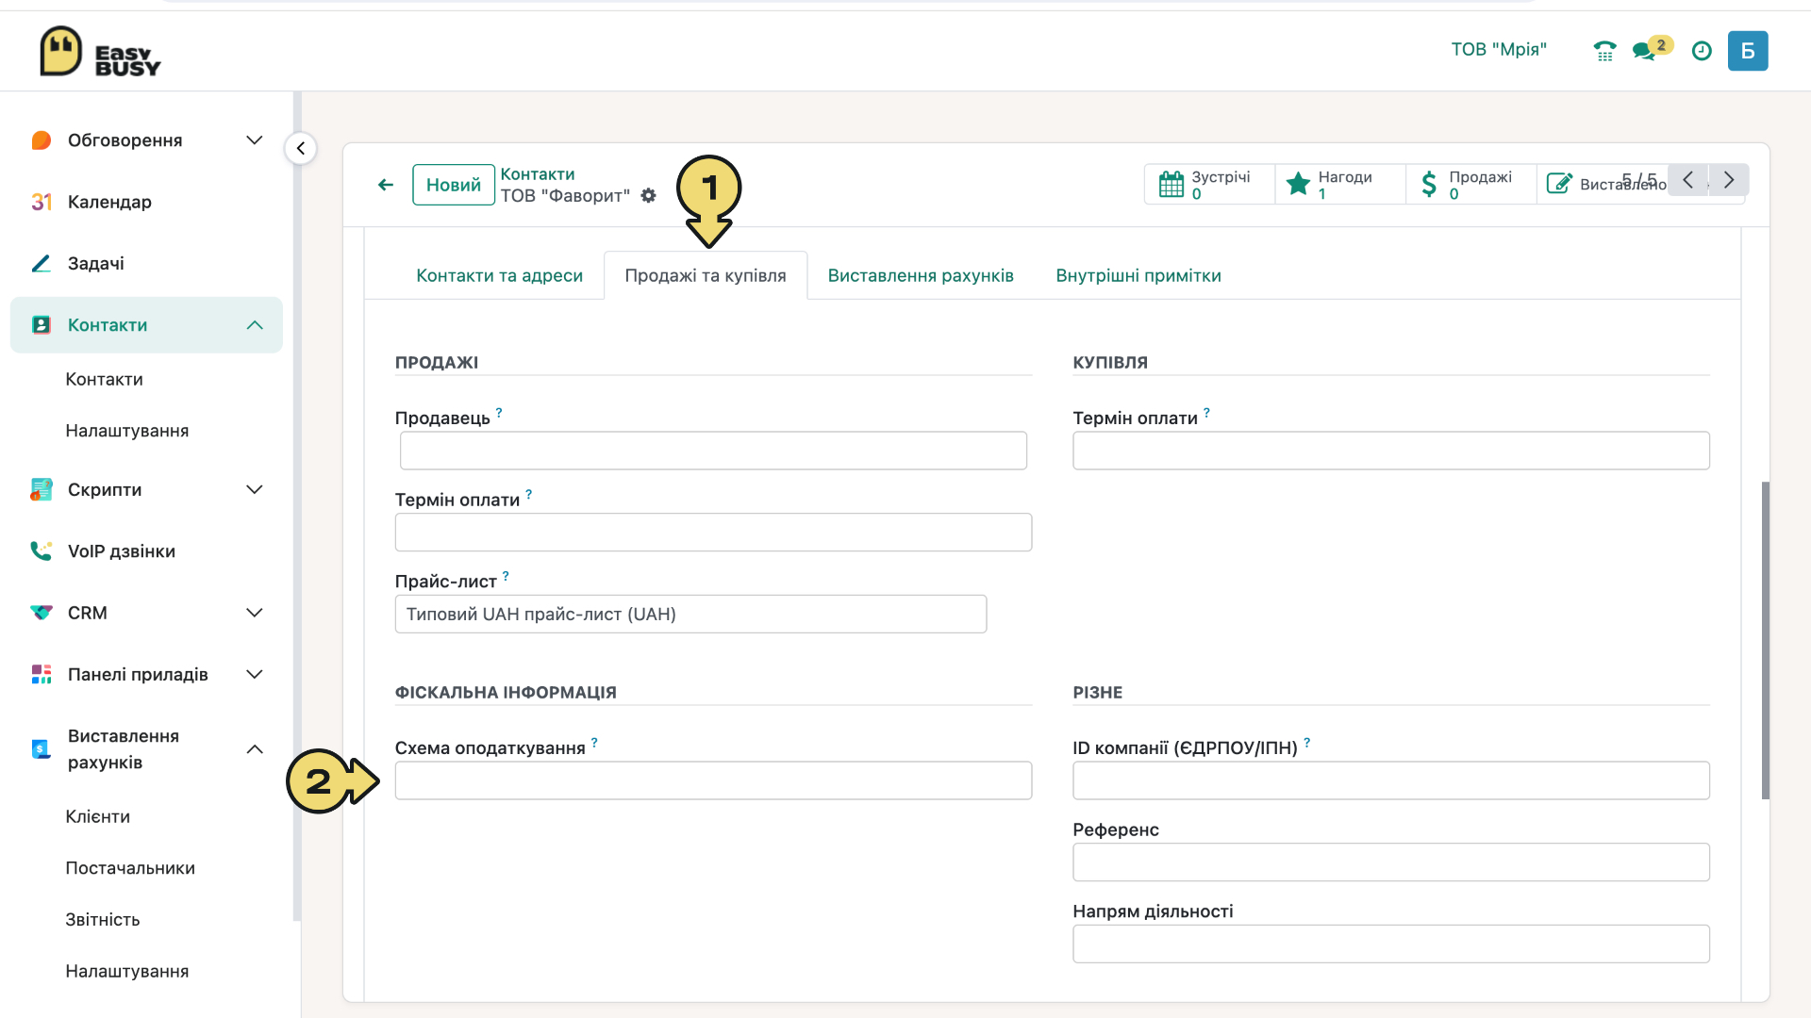Open Продажі dollar stat button
Image resolution: width=1811 pixels, height=1018 pixels.
click(1471, 184)
